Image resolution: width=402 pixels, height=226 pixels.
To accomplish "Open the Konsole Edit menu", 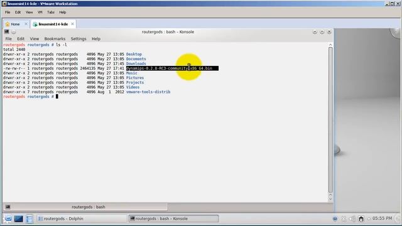I will pos(21,39).
